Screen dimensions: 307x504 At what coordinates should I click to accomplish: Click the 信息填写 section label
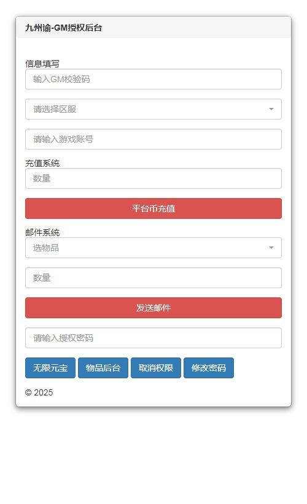[42, 64]
